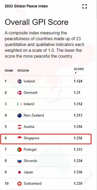This screenshot has width=97, height=190.
Task: Click Denmark's flag icon
Action: [20, 93]
